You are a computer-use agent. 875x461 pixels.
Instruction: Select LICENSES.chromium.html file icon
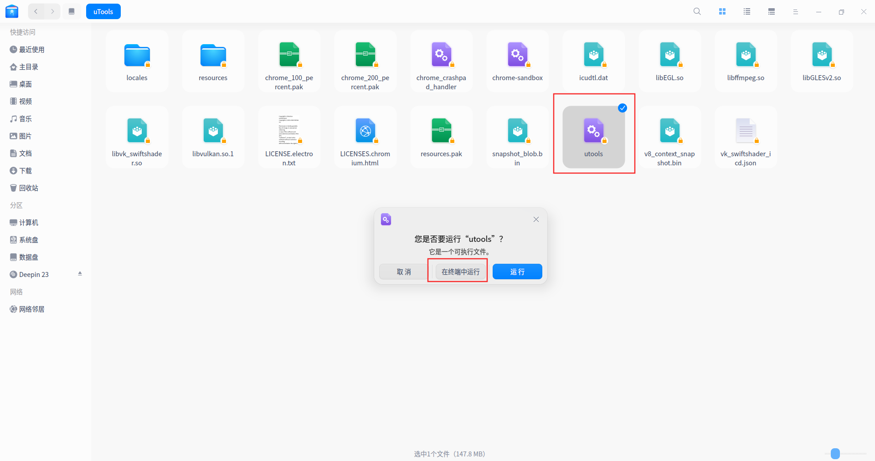click(365, 131)
